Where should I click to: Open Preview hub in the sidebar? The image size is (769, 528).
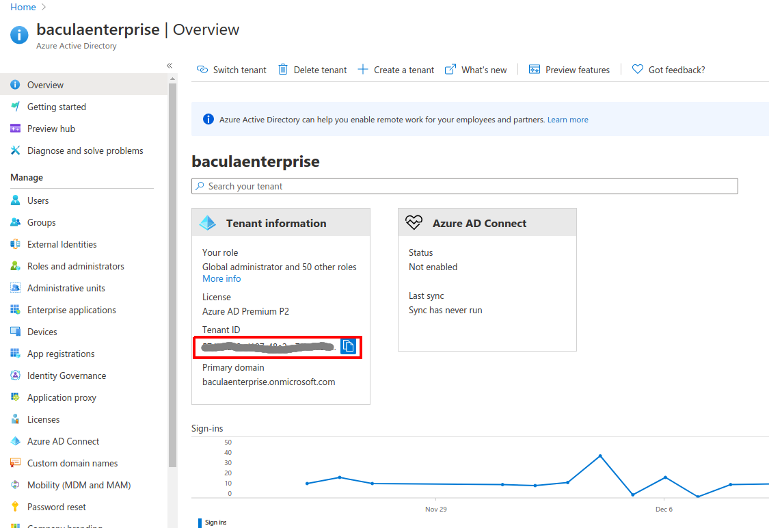pyautogui.click(x=51, y=129)
